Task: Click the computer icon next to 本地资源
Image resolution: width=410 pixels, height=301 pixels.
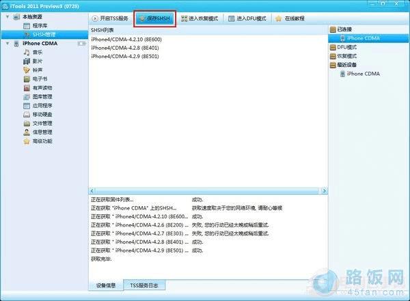Action: tap(16, 17)
